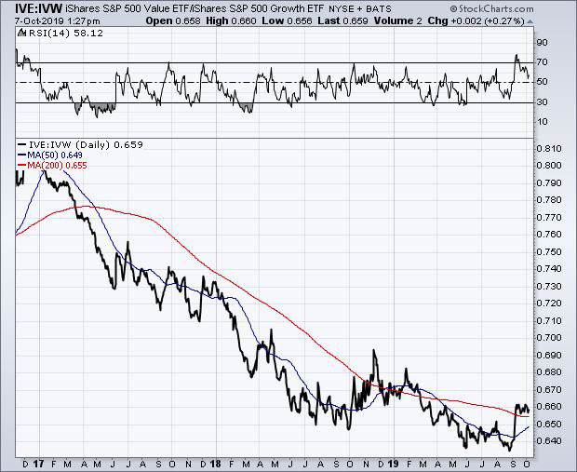Click the 0.800 price axis label
The image size is (577, 472).
click(x=549, y=166)
